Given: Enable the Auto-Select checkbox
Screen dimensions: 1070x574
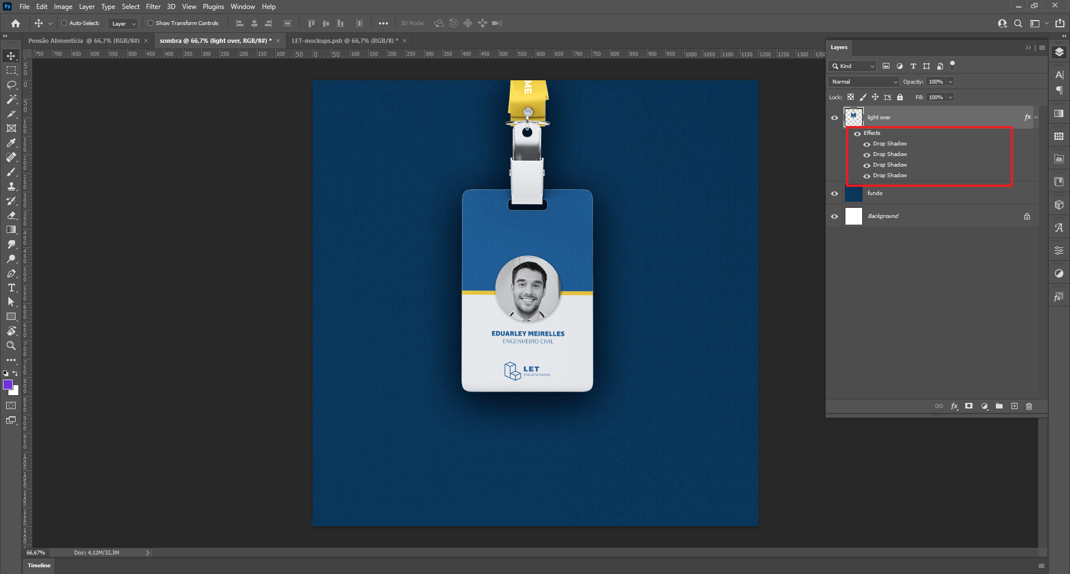Looking at the screenshot, I should [64, 23].
